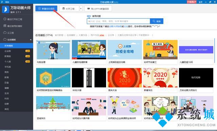Click the red 升级账户 button
This screenshot has height=131, width=217.
(192, 2)
